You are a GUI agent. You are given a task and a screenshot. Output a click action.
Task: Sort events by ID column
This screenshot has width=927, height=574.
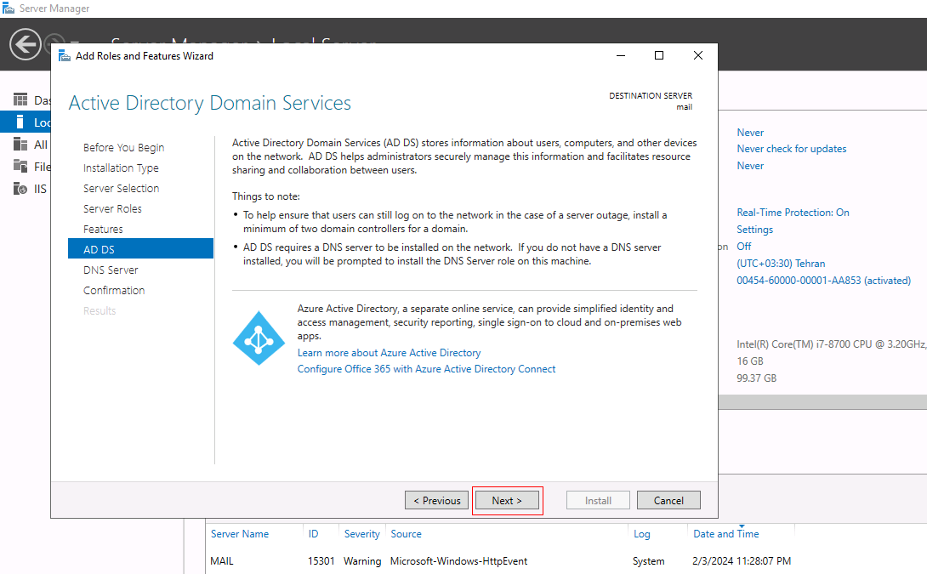pos(313,534)
